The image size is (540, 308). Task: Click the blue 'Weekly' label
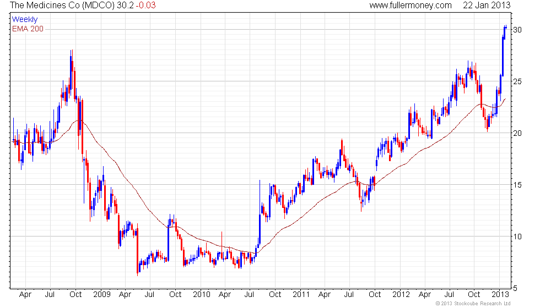[x=24, y=20]
